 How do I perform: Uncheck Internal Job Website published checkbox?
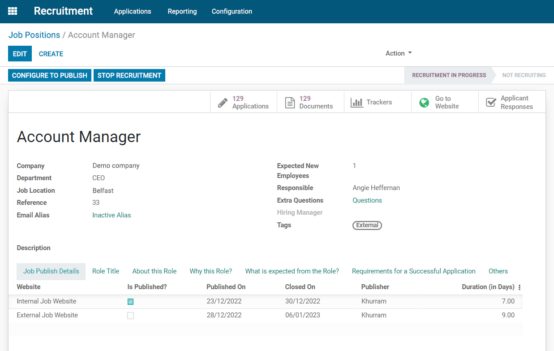click(130, 301)
